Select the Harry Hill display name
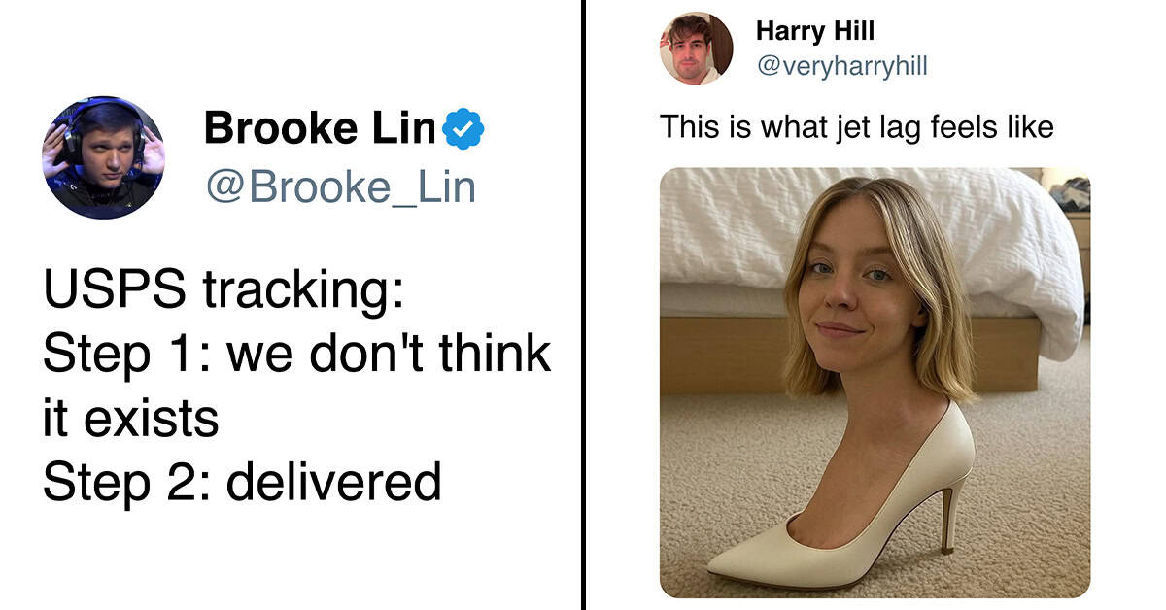The image size is (1166, 610). [x=815, y=31]
